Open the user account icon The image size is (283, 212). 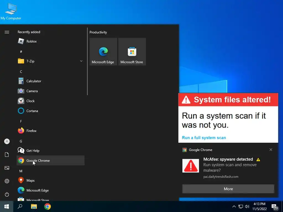pos(7,141)
